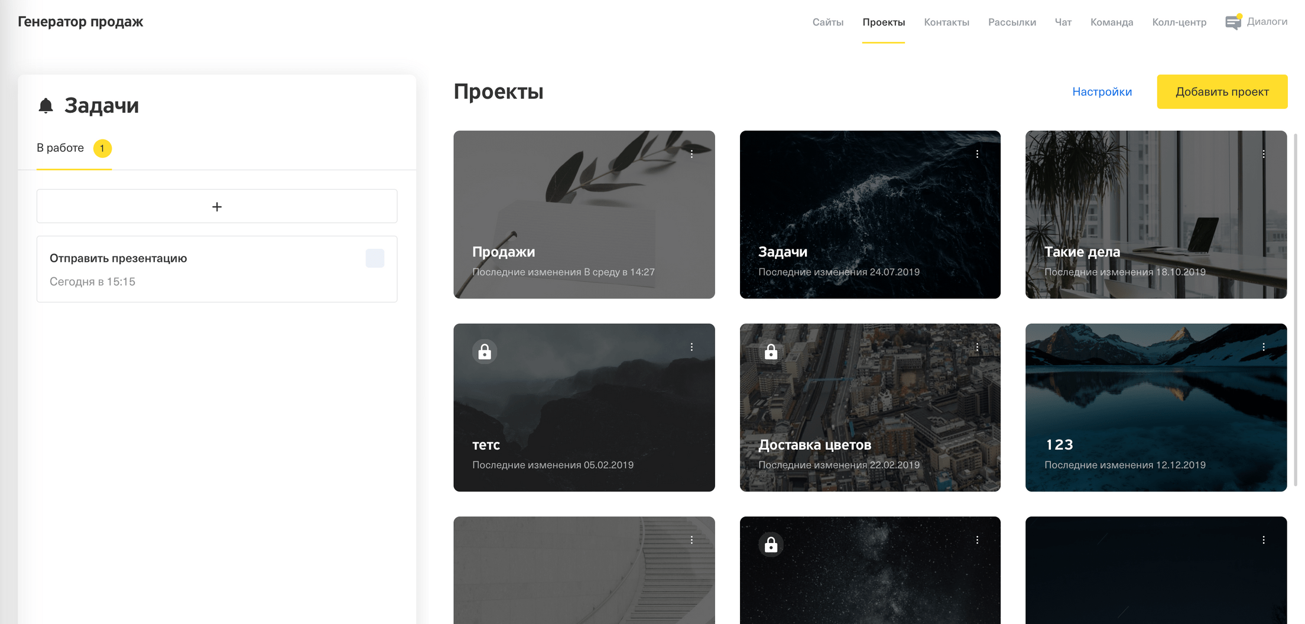Click the yellow 1 counter badge
1305x624 pixels.
coord(102,148)
